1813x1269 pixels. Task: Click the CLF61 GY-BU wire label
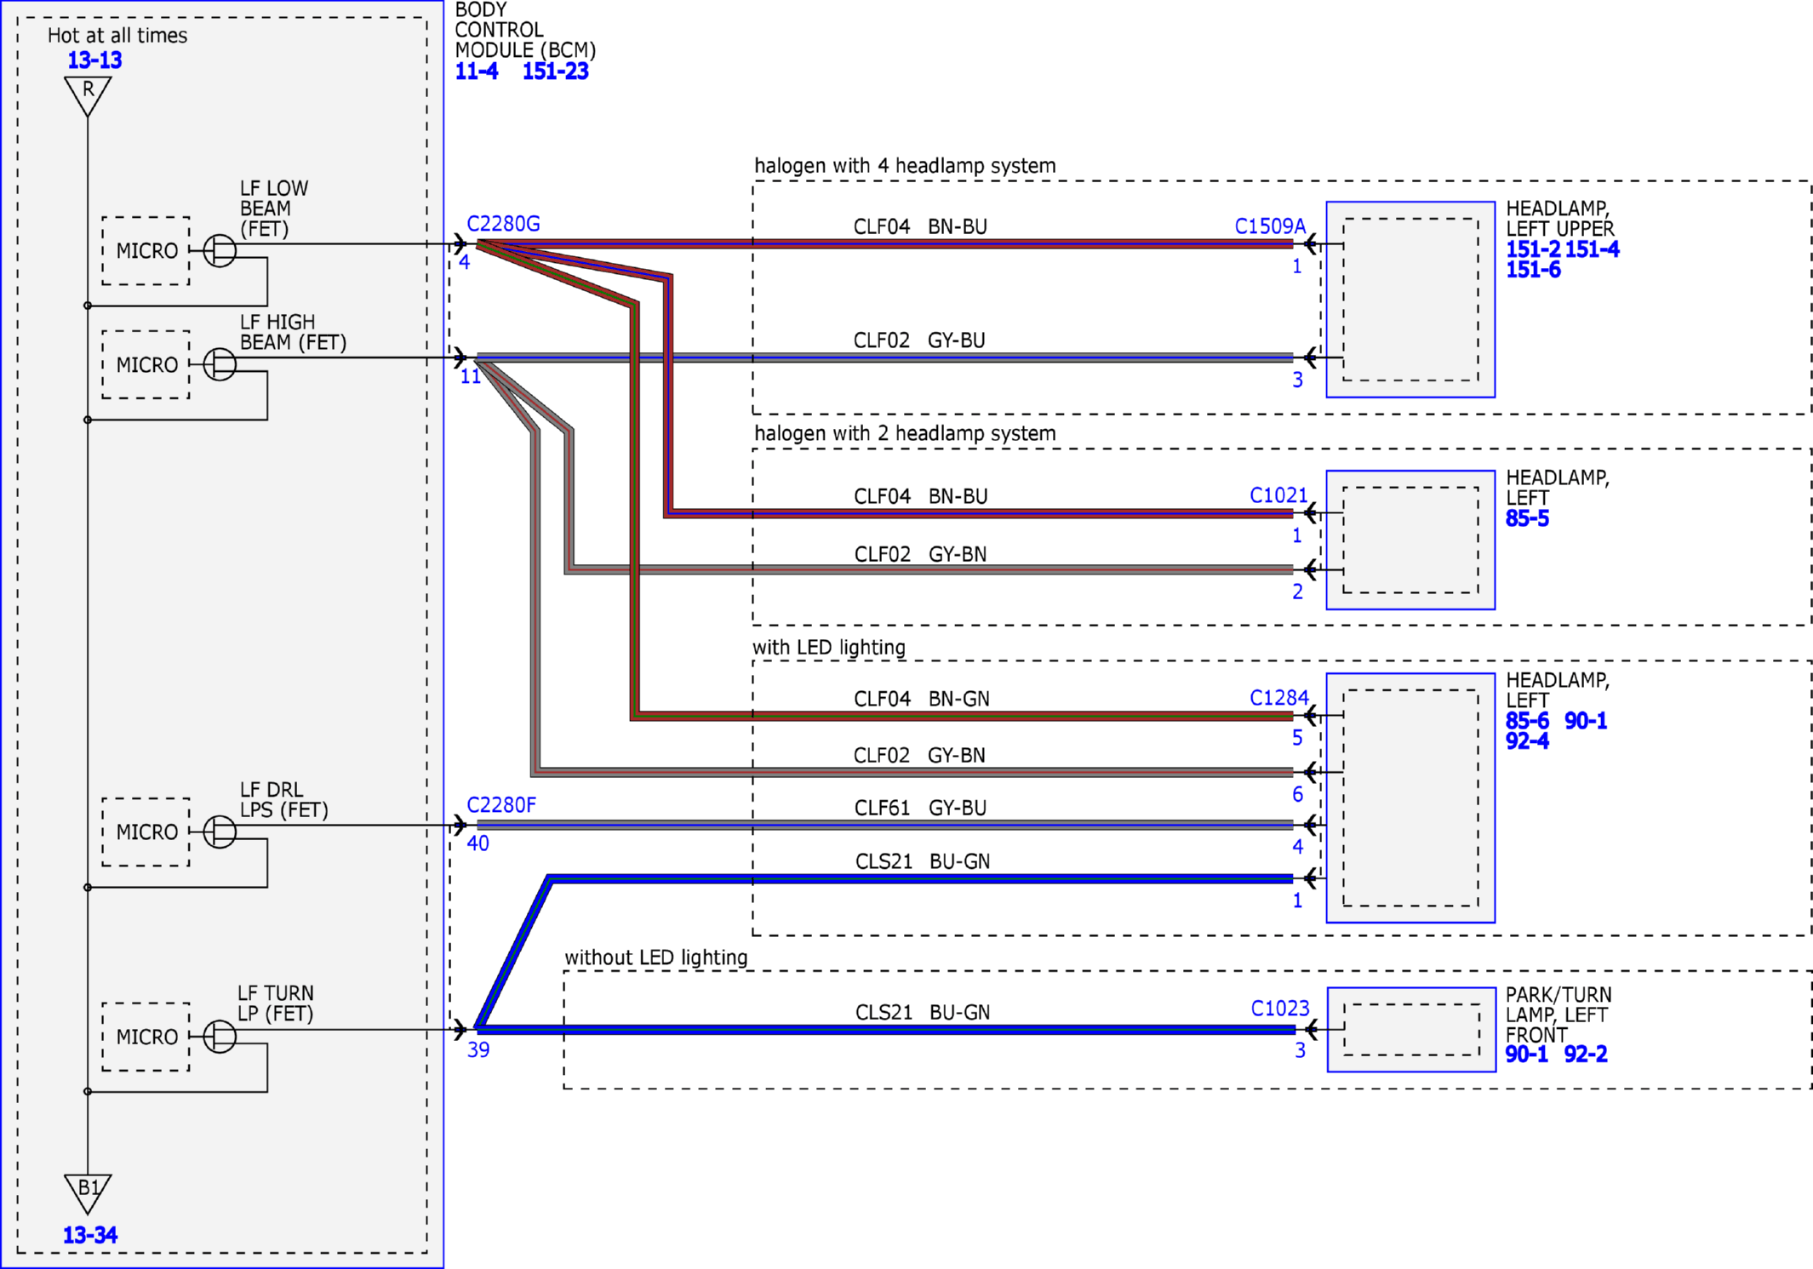920,808
